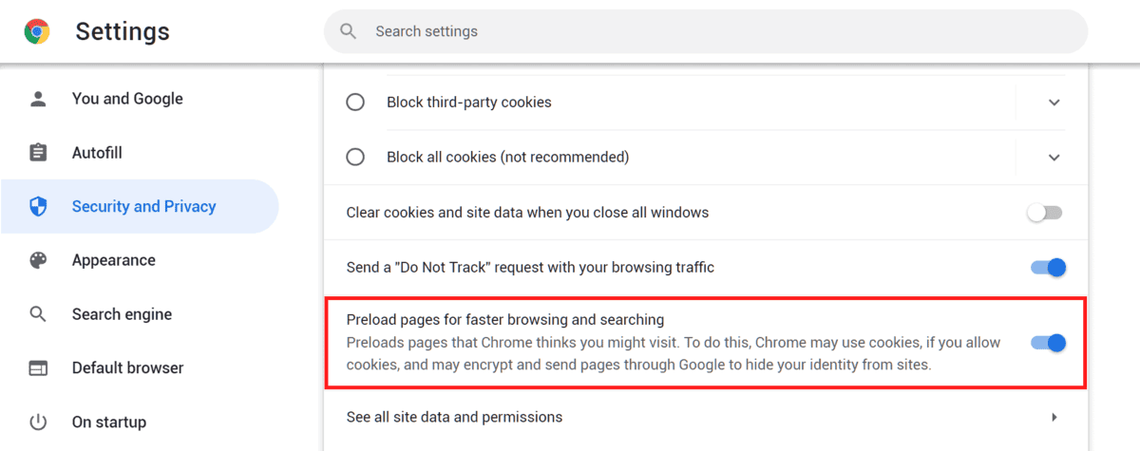Turn off Preload pages toggle

point(1049,343)
